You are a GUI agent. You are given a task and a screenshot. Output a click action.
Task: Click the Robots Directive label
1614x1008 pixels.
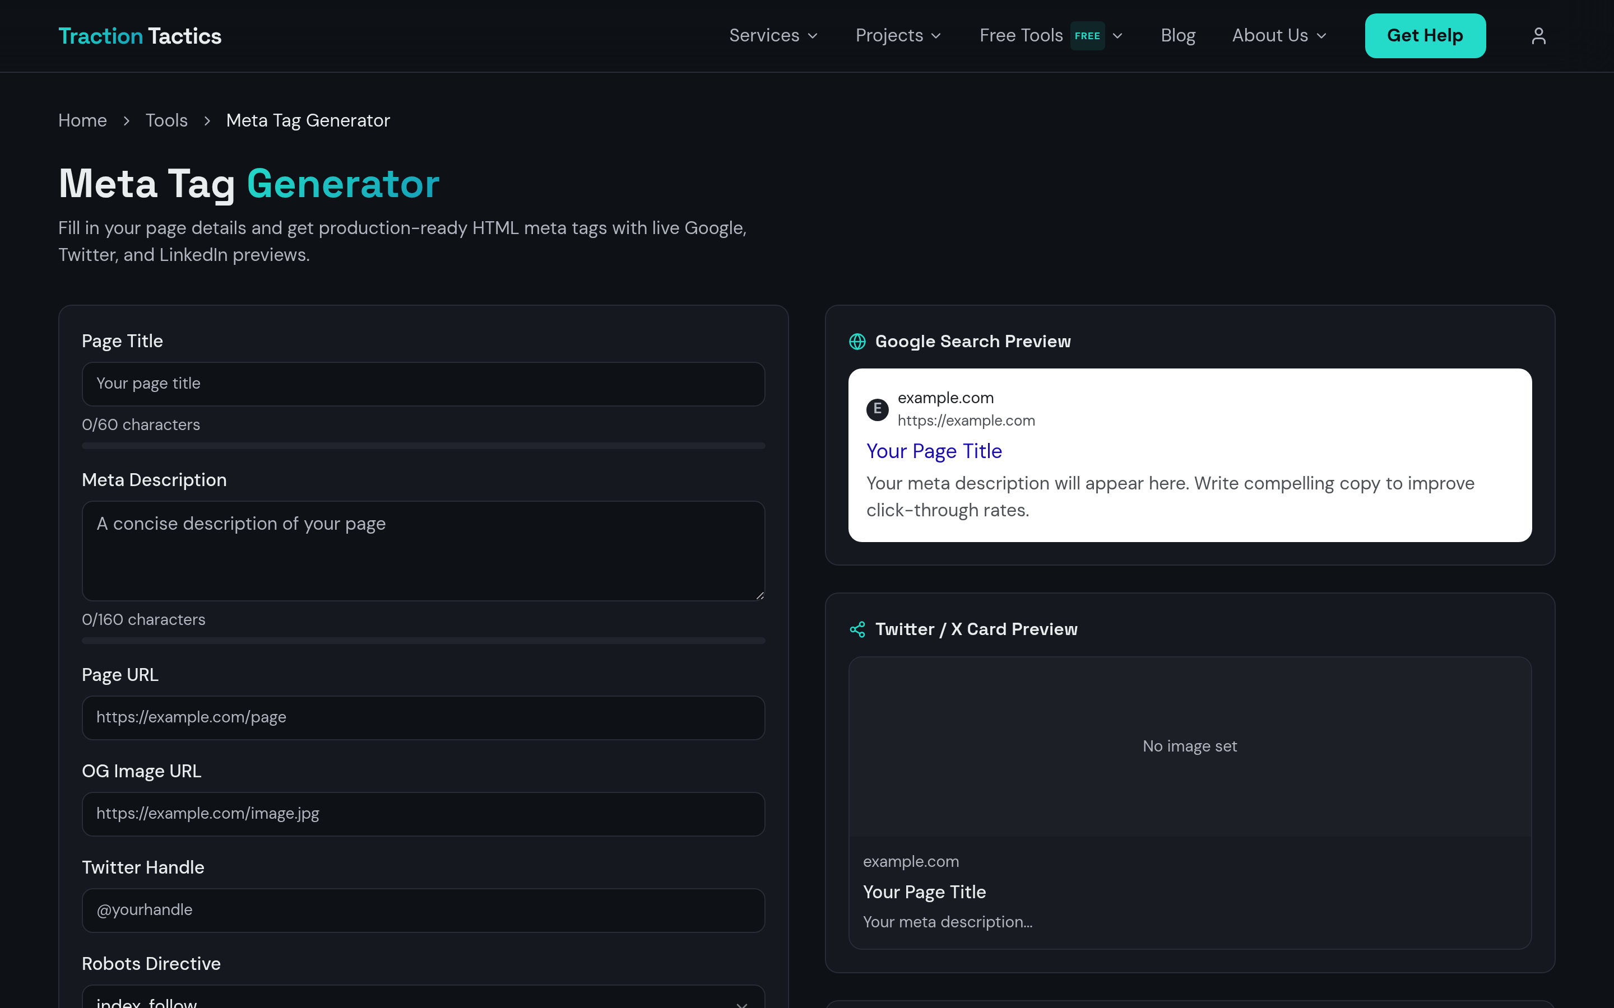coord(151,963)
